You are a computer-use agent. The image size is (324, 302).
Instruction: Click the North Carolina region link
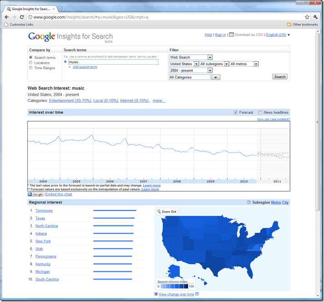pos(46,226)
